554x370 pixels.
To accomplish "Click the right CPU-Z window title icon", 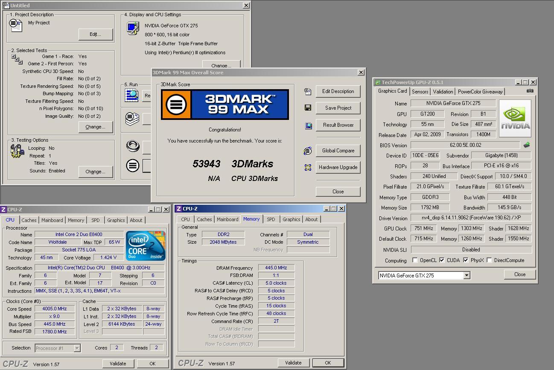I will coord(179,209).
